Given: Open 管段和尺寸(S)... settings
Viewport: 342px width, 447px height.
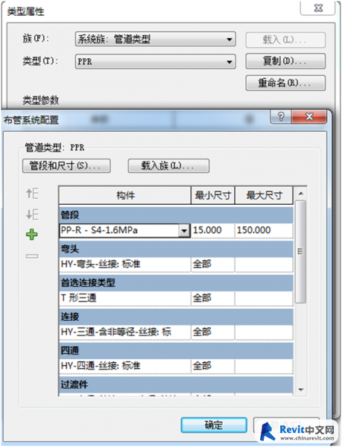Looking at the screenshot, I should tap(66, 166).
